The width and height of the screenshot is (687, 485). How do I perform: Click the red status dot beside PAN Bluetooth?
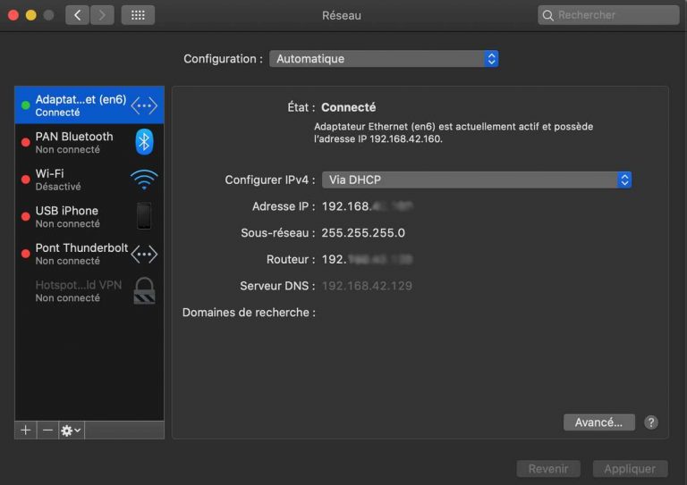tap(26, 143)
